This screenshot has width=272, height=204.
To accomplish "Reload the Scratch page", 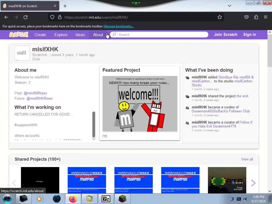I will tap(25, 17).
